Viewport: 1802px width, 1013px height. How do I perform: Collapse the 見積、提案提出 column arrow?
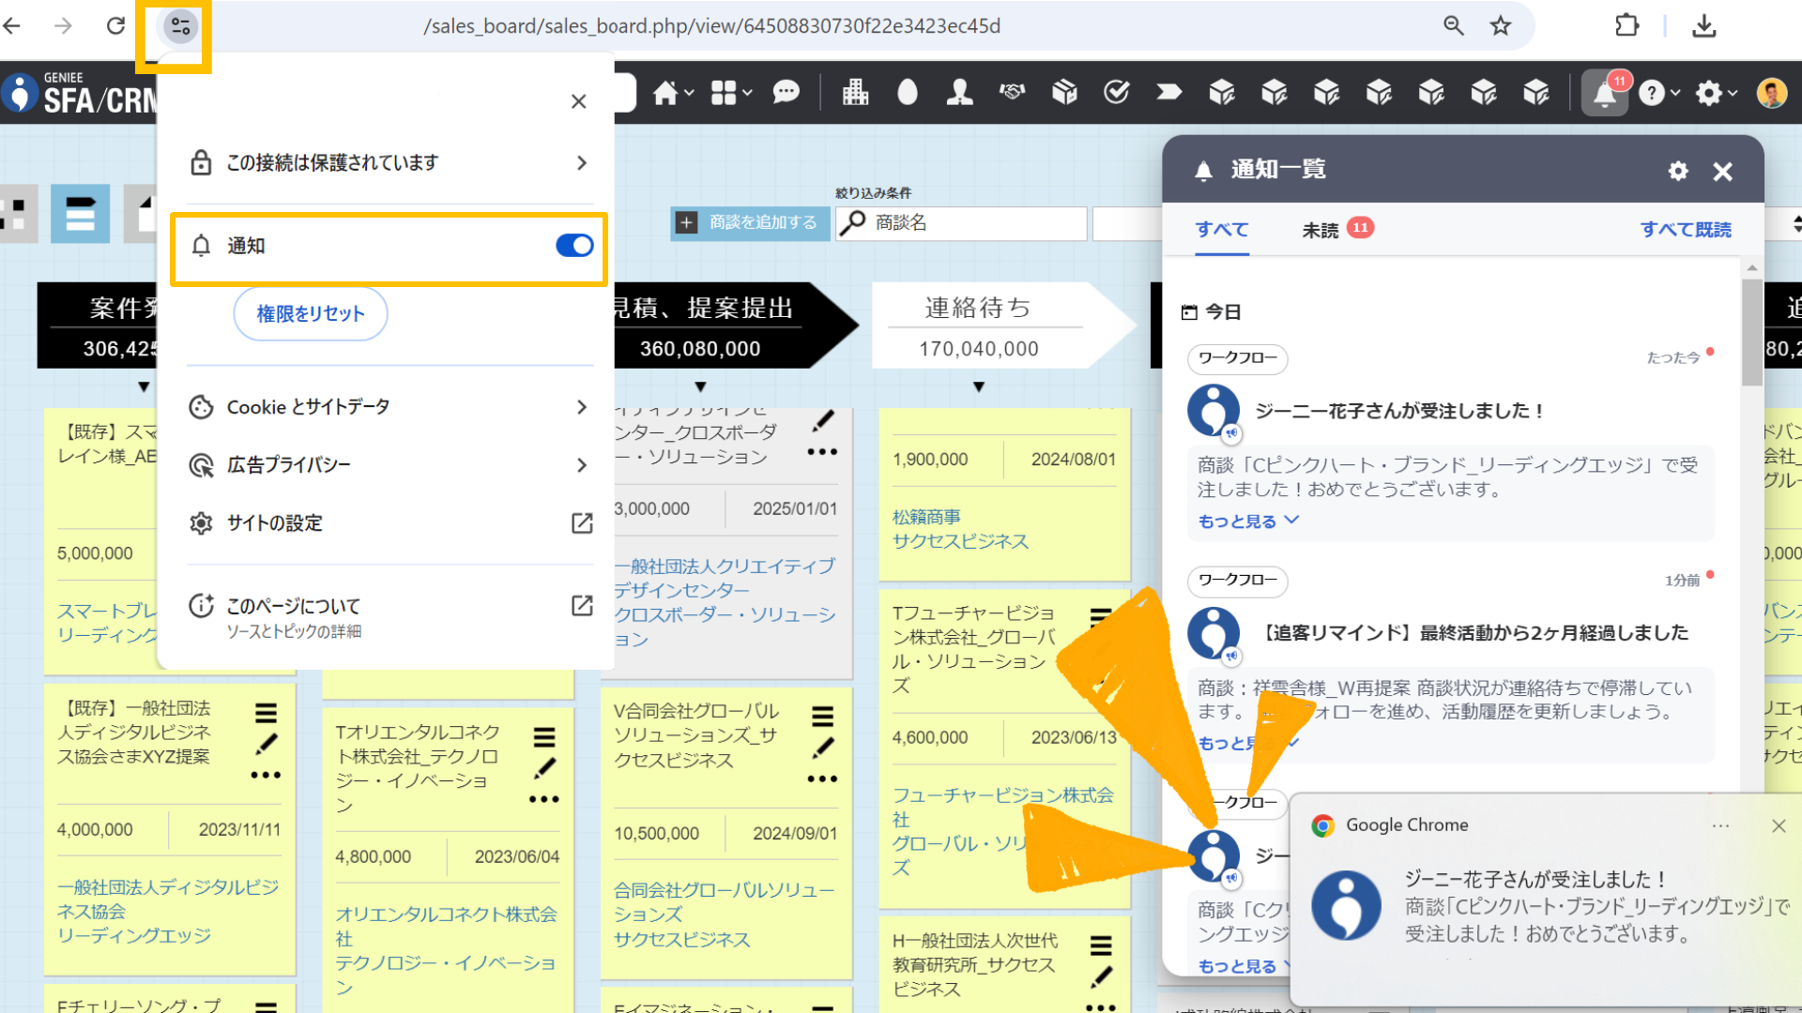(x=700, y=386)
